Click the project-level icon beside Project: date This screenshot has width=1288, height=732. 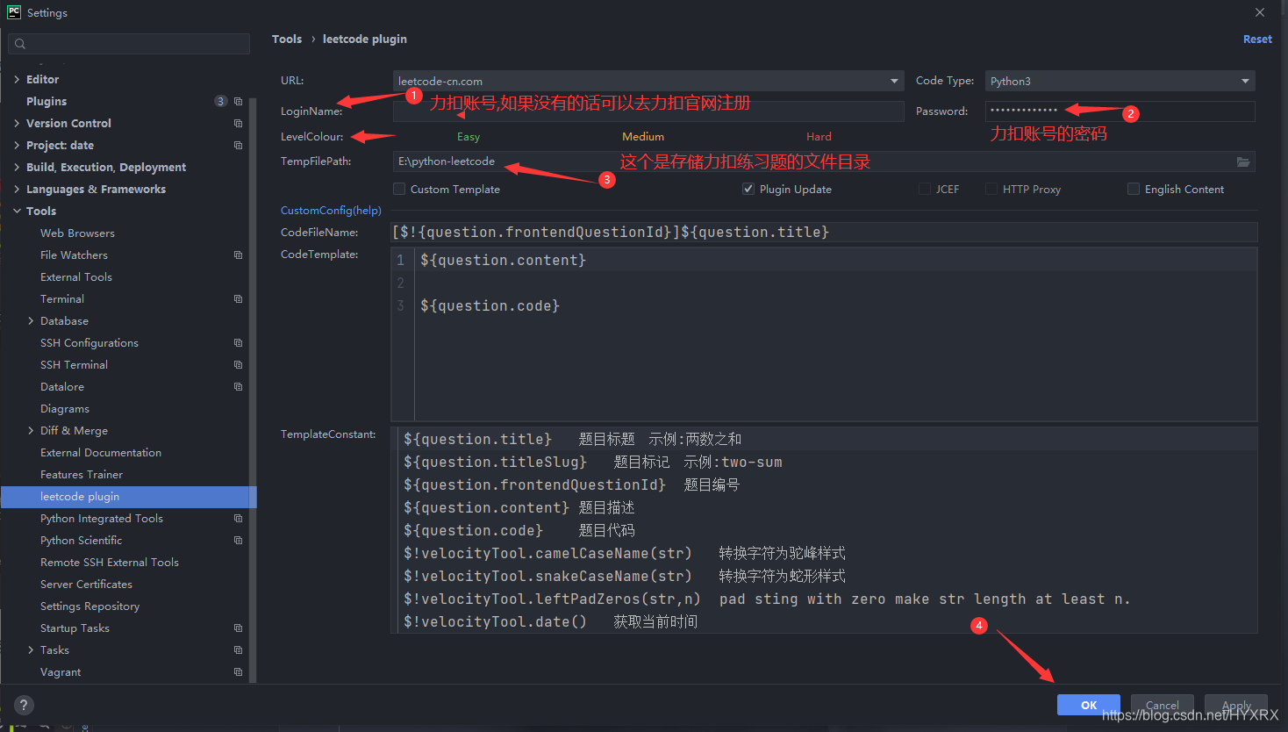(238, 146)
